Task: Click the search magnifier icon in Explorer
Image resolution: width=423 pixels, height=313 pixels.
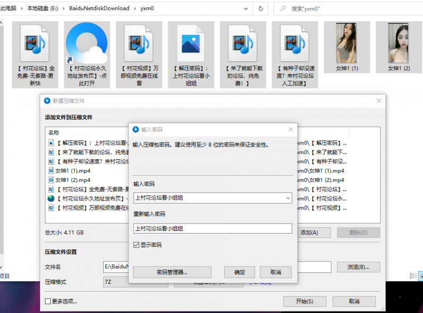Action: pos(283,8)
